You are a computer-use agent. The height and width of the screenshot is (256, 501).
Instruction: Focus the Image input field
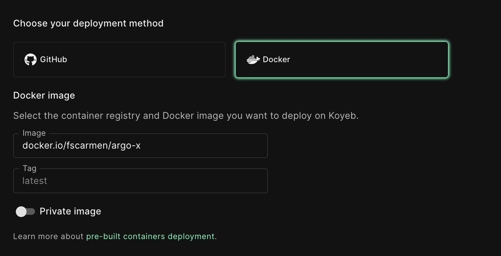coord(140,146)
